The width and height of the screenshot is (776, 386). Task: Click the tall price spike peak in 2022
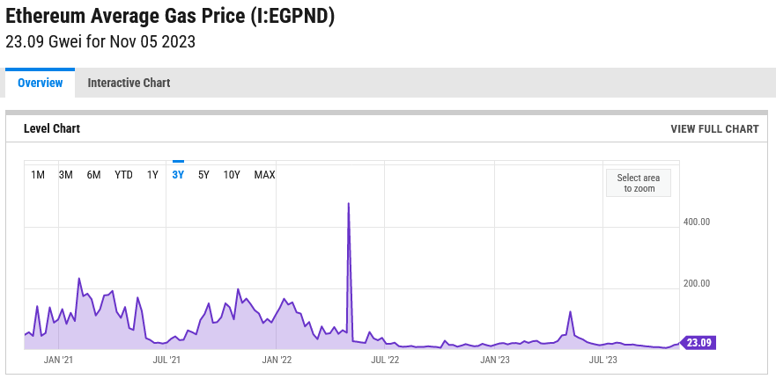pos(349,204)
